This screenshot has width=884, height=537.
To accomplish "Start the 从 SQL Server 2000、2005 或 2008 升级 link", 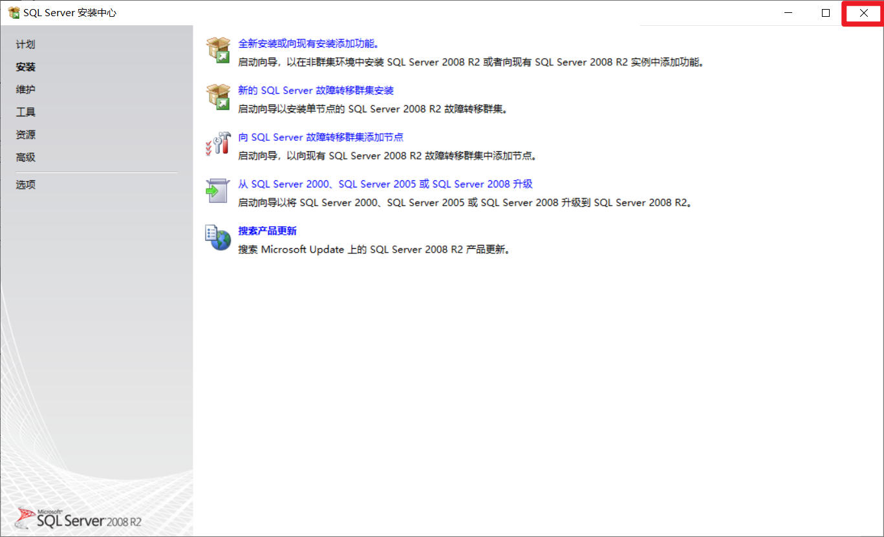I will (x=385, y=184).
